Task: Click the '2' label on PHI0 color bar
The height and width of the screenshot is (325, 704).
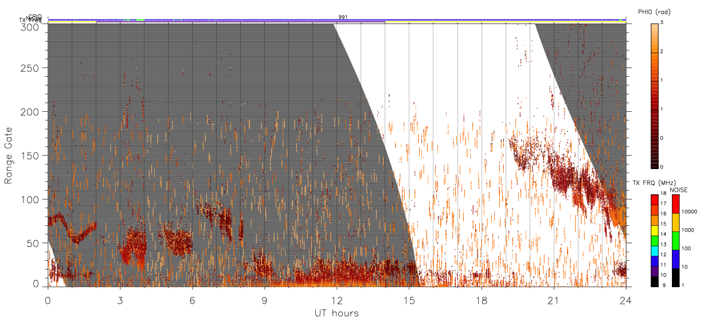Action: 662,52
